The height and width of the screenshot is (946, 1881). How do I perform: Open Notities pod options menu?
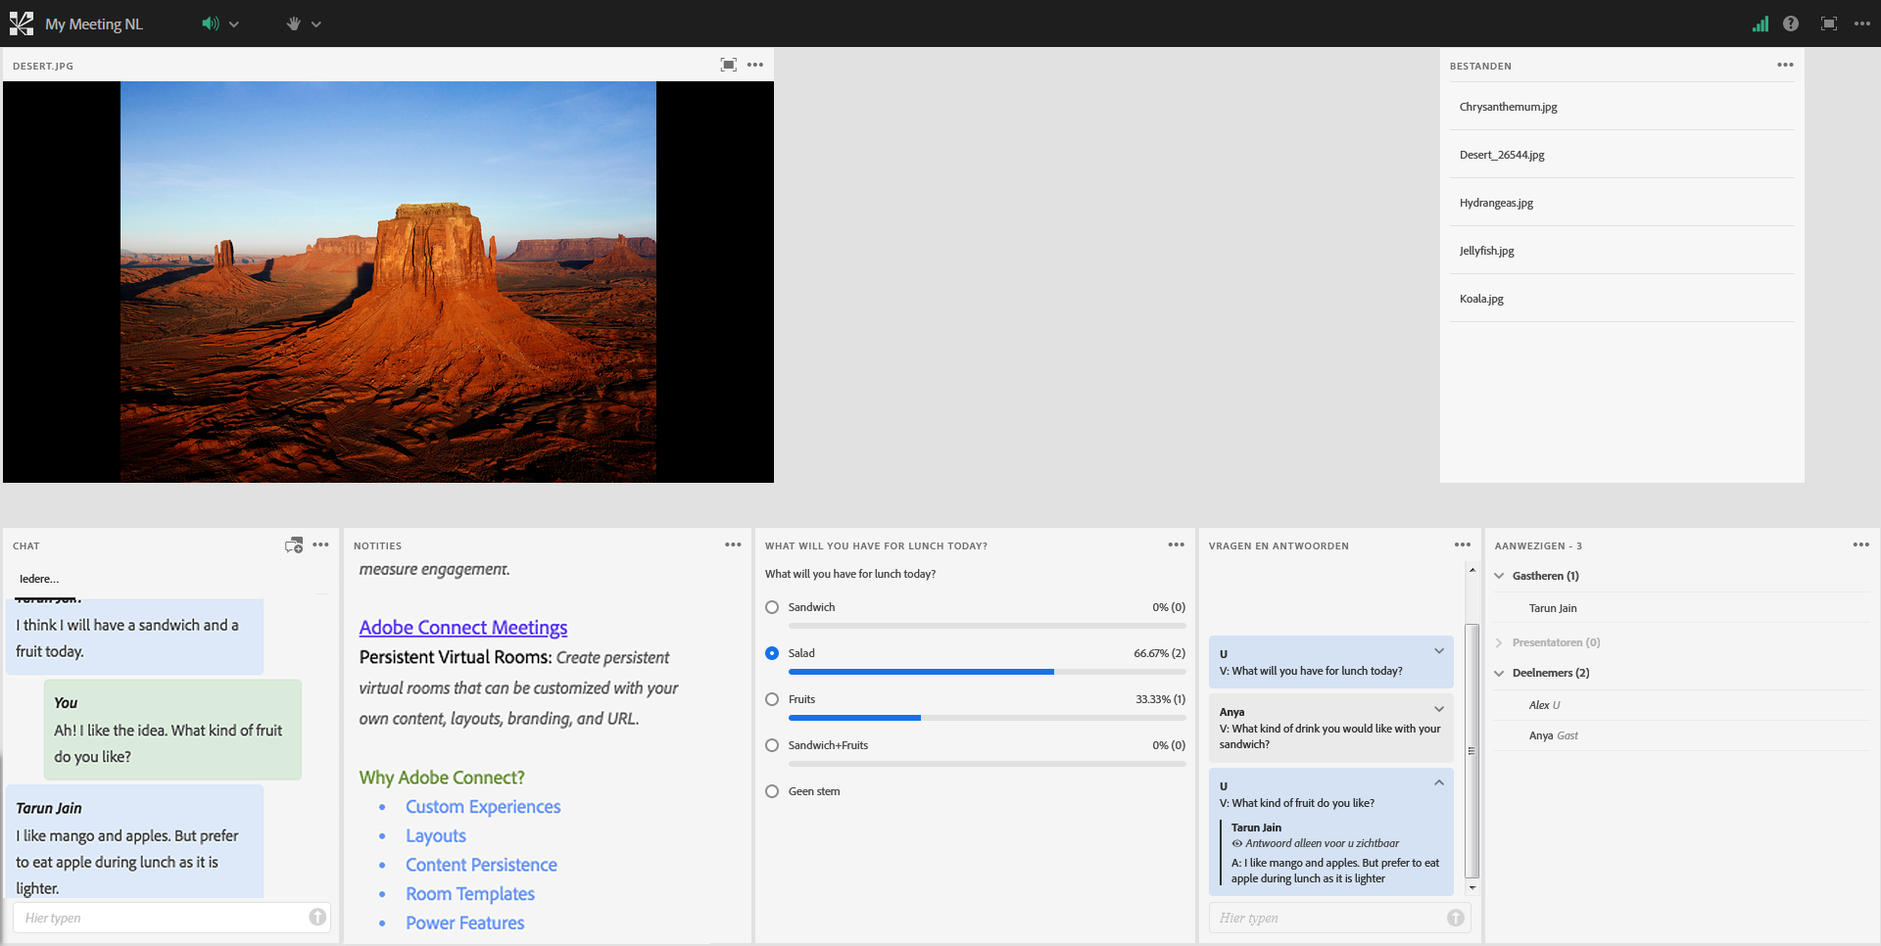tap(733, 544)
